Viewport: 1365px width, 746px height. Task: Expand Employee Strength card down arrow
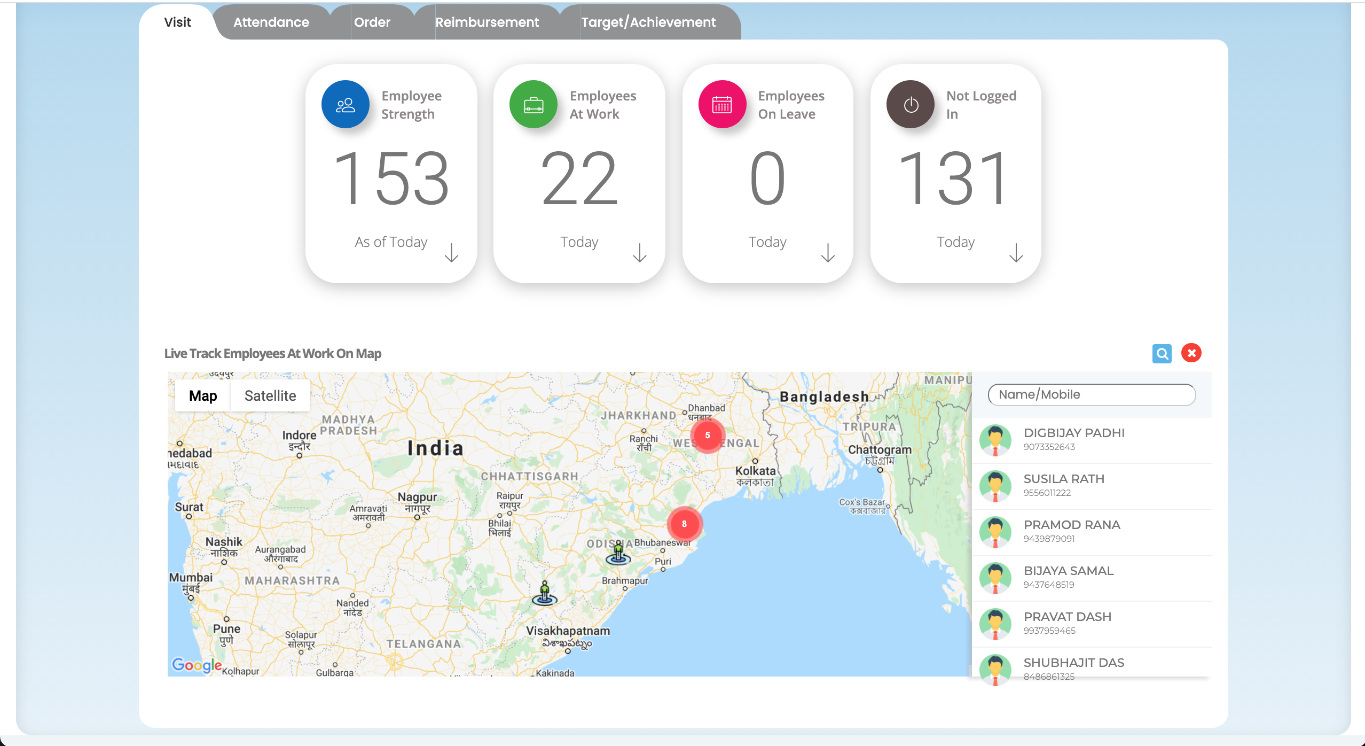[x=451, y=253]
